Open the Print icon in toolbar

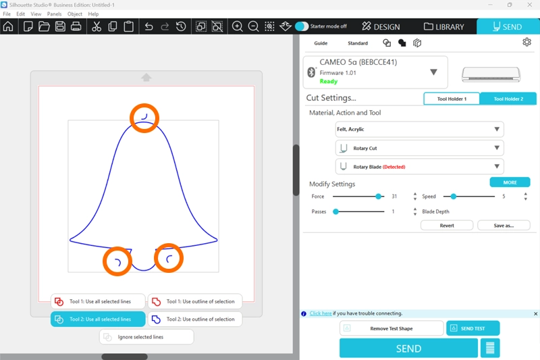pyautogui.click(x=76, y=27)
